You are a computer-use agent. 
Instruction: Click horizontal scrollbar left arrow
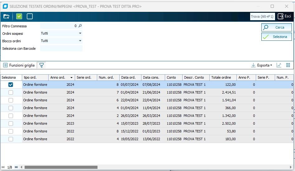pos(21,167)
